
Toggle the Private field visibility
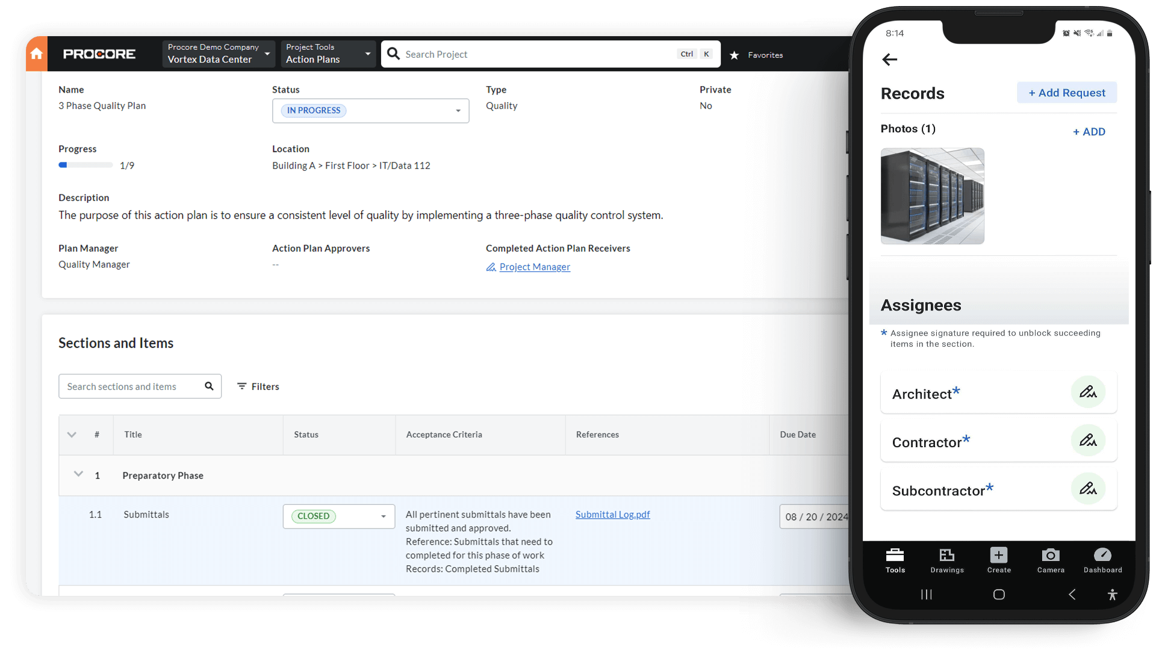[x=707, y=105]
